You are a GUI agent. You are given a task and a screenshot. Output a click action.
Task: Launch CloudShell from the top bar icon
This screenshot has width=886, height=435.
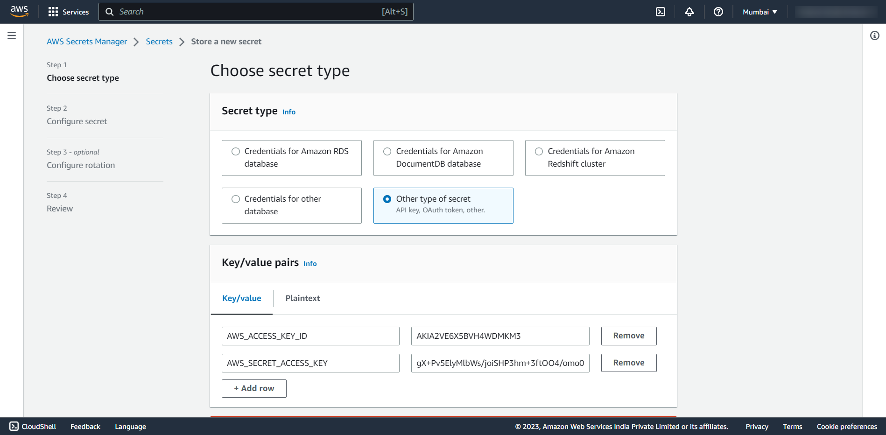click(x=661, y=12)
